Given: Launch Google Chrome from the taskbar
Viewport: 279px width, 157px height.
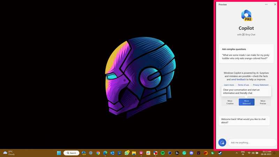Looking at the screenshot, I should pyautogui.click(x=98, y=153).
